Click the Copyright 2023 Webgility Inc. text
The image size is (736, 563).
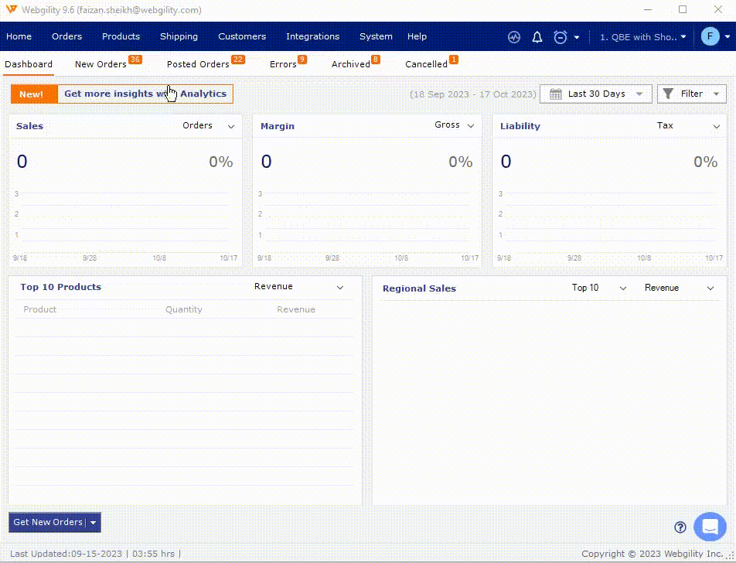click(x=653, y=554)
